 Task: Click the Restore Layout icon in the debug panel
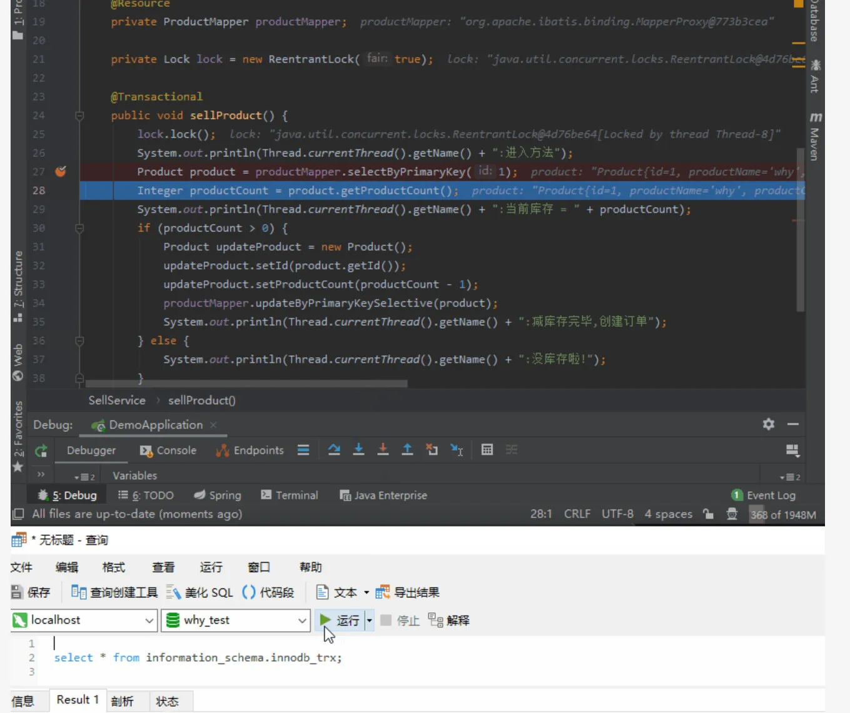(x=792, y=450)
